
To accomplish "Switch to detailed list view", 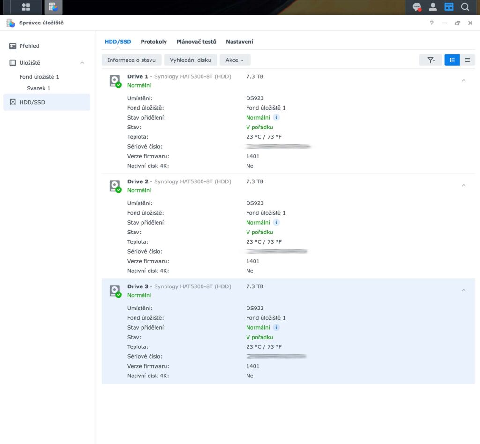I will pyautogui.click(x=452, y=60).
